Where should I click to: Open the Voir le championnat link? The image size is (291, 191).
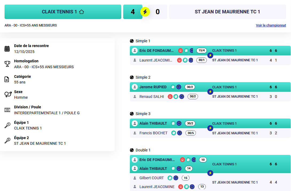tap(271, 25)
